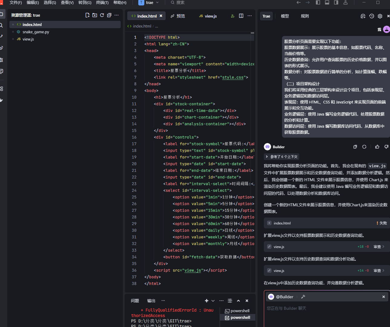Toggle the primary left sidebar layout
The width and height of the screenshot is (390, 327).
[x=318, y=2]
